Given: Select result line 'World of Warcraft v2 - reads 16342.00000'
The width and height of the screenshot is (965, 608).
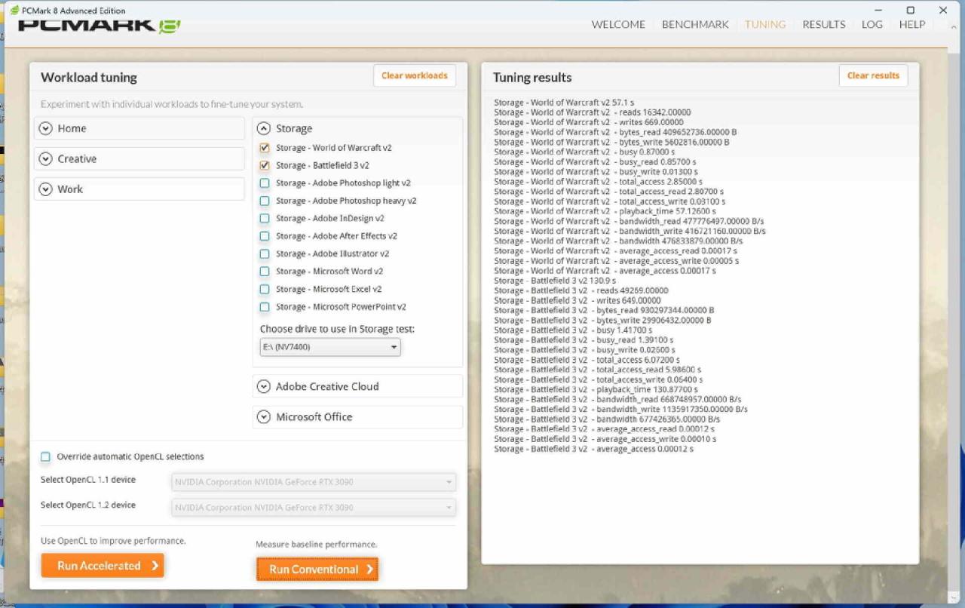Looking at the screenshot, I should (592, 112).
